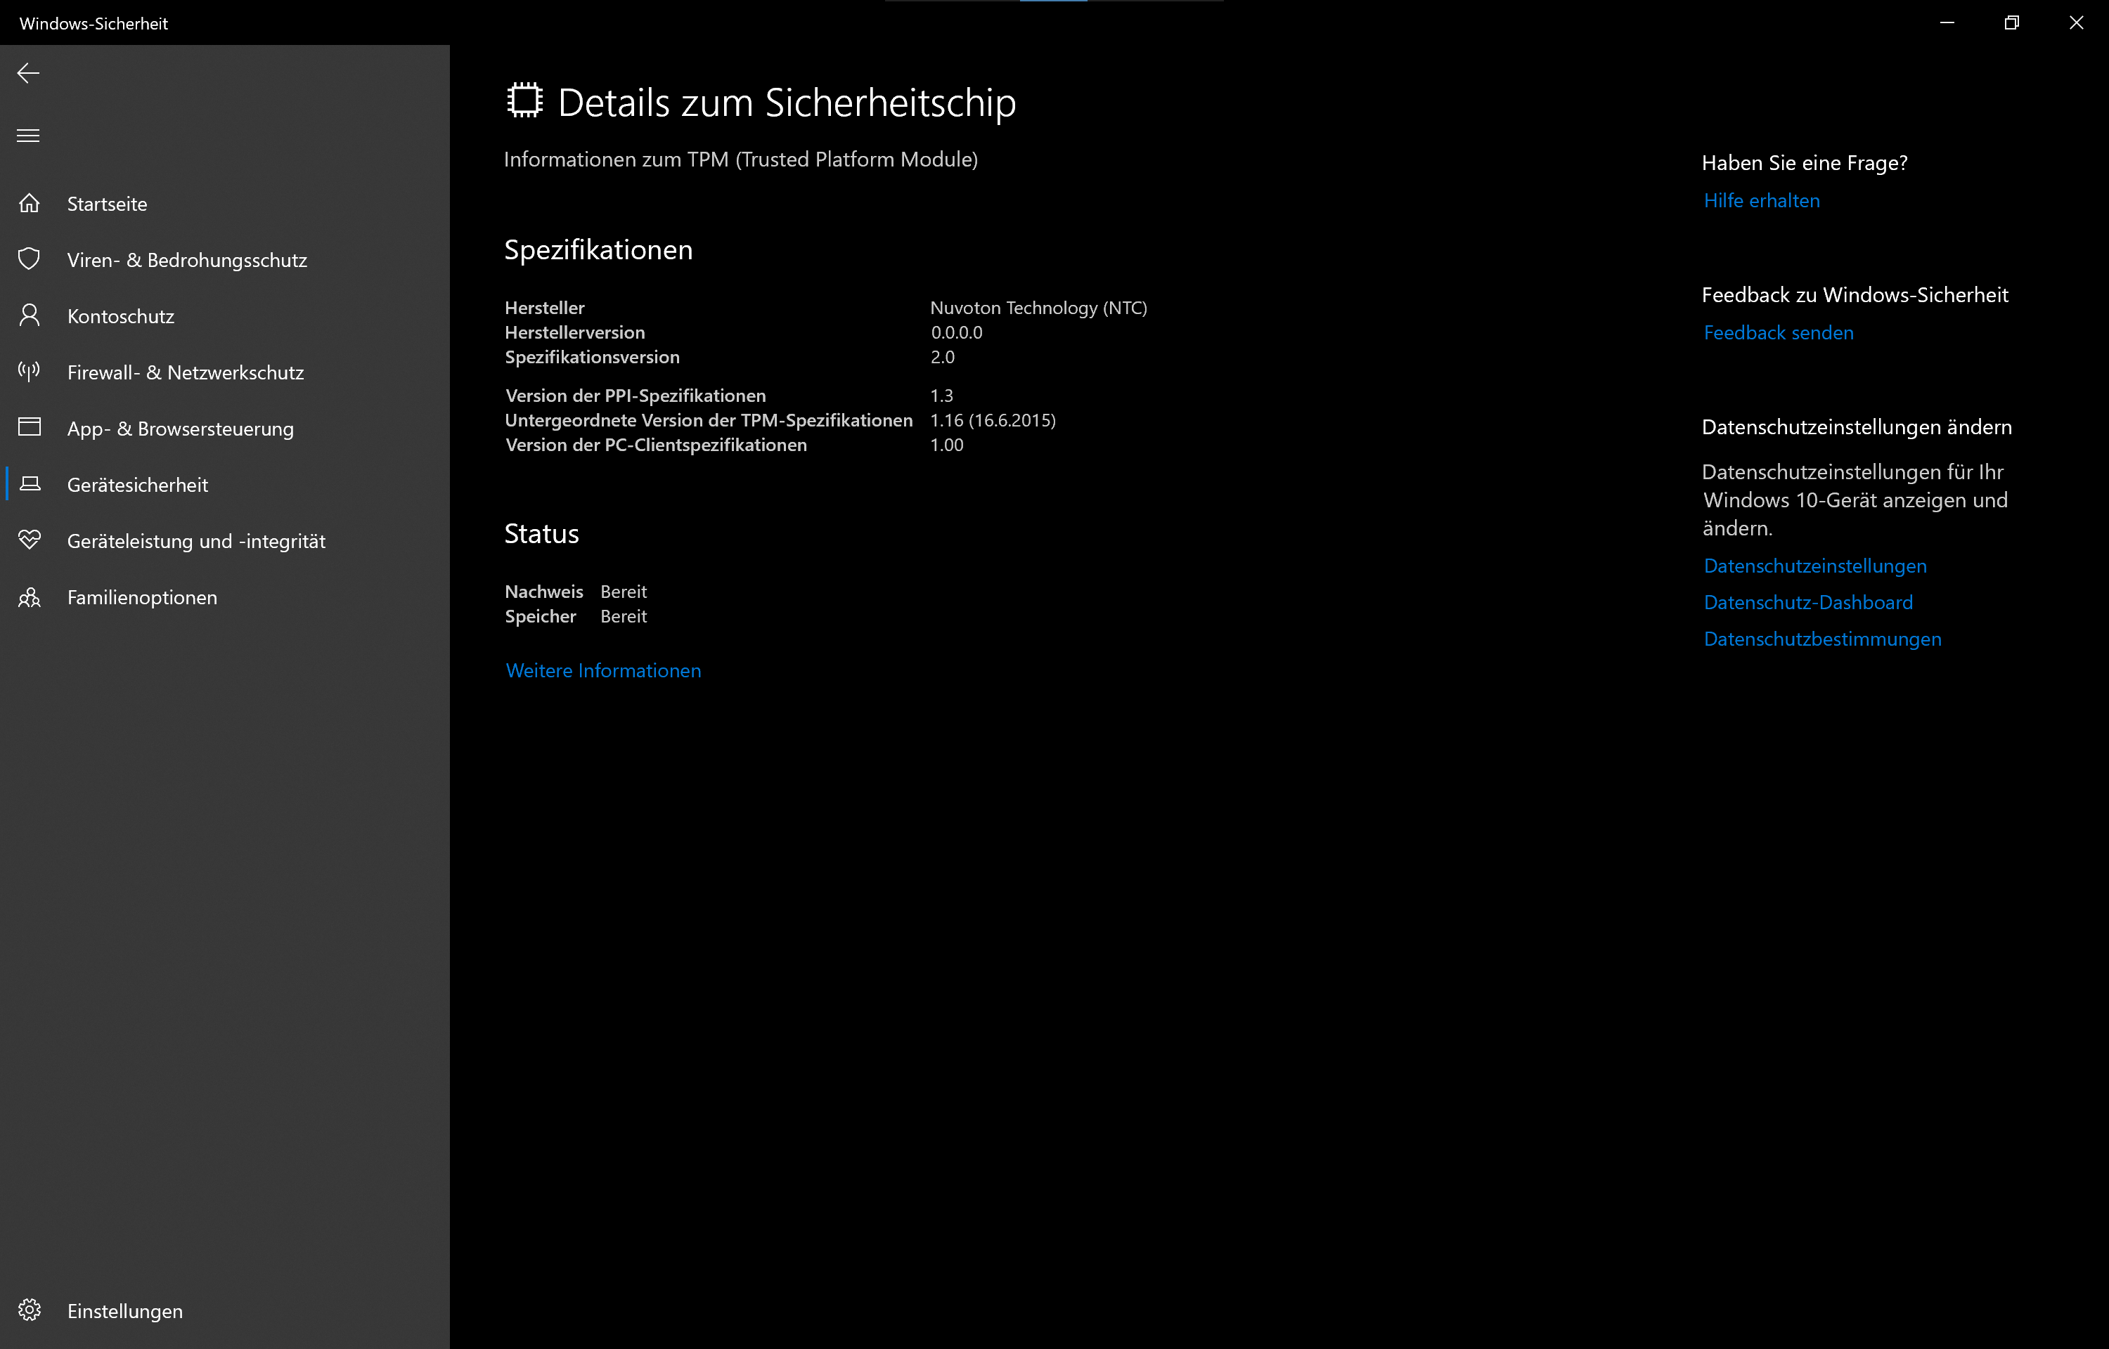Open Gerätesicherheit in the sidebar
Screen dimensions: 2109x1349
pos(138,484)
